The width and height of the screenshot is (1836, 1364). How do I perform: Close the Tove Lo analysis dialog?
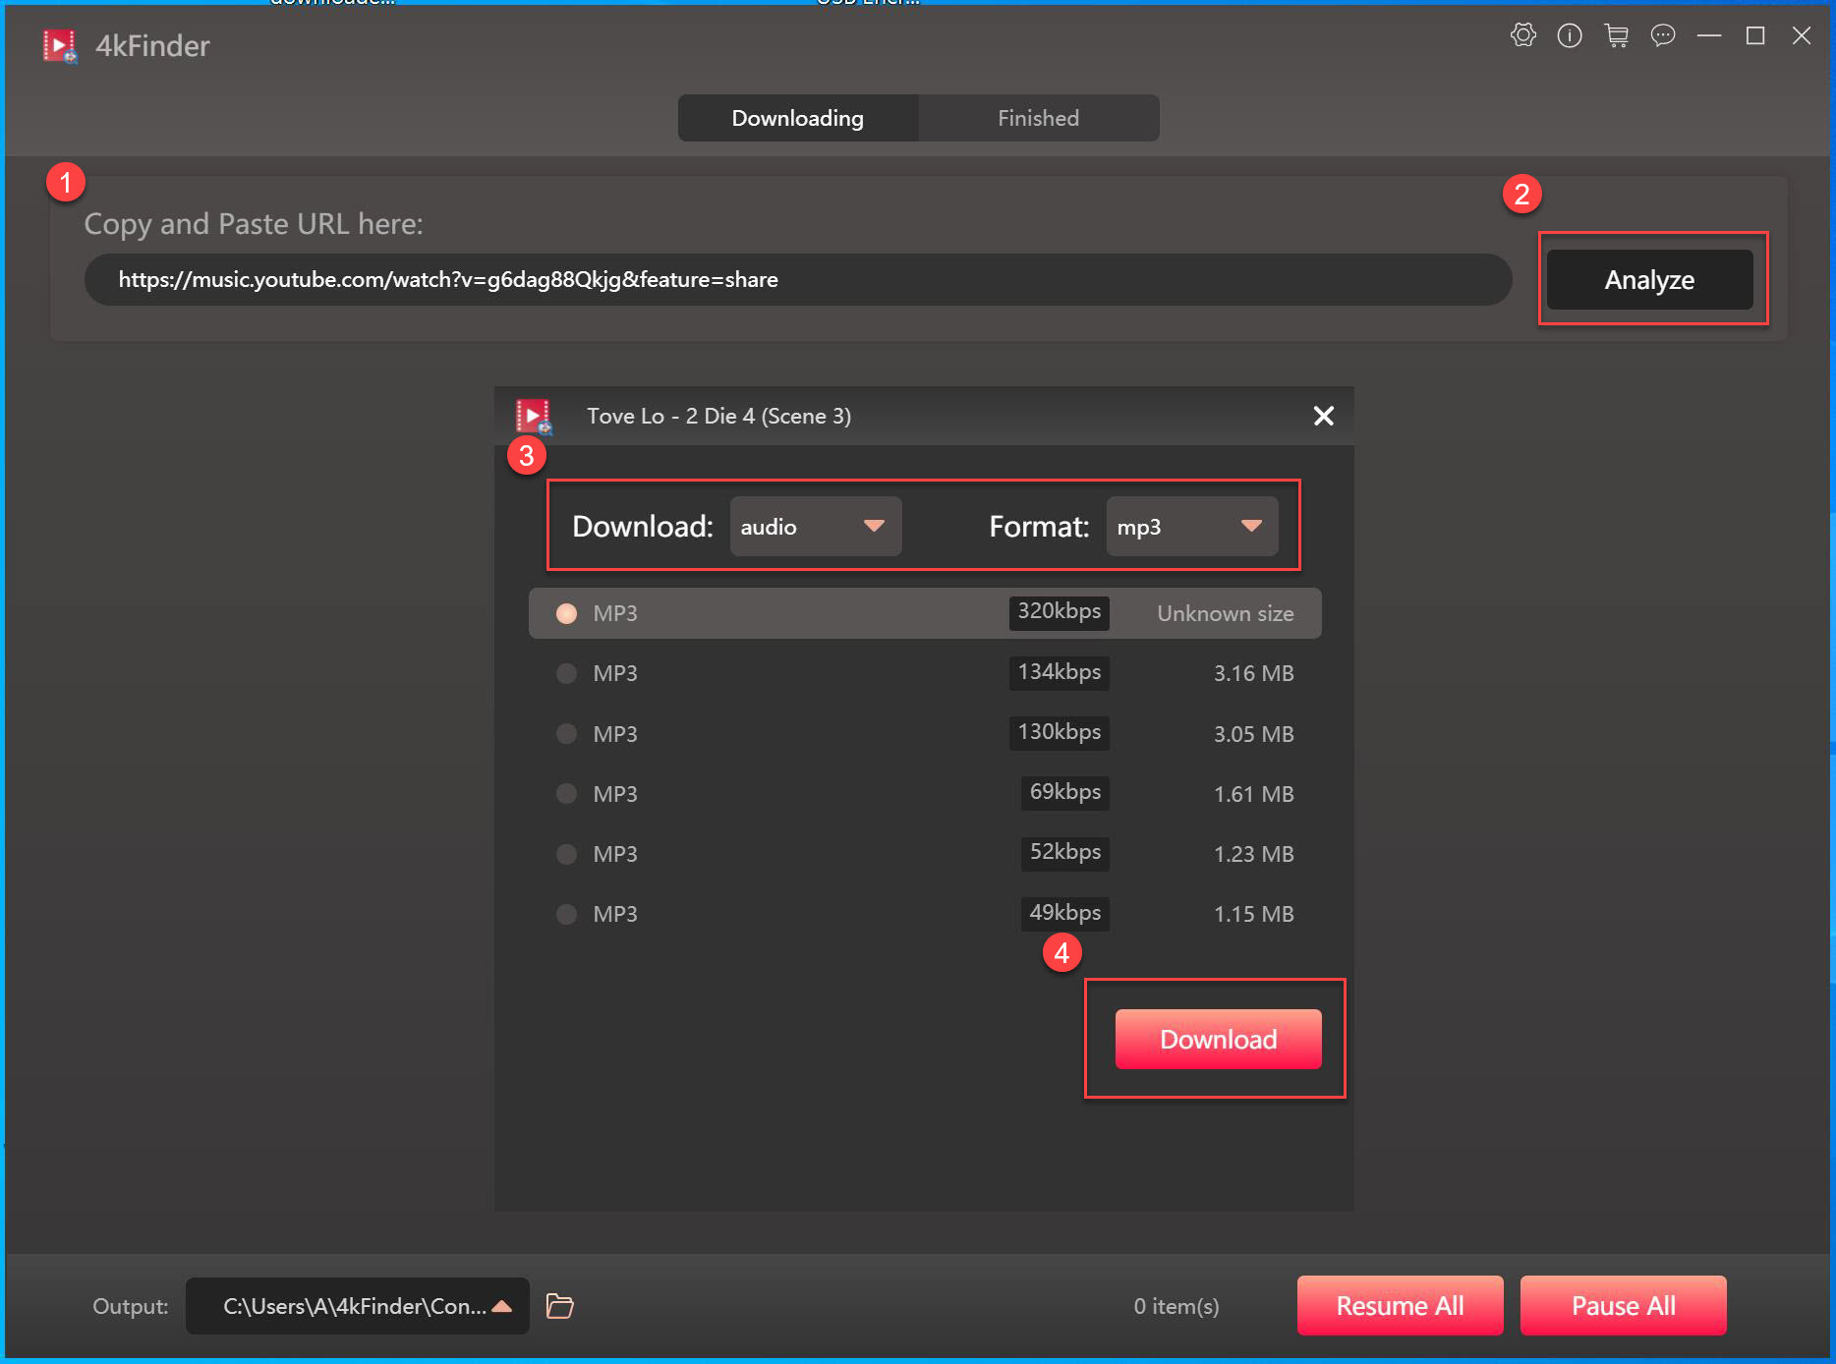[1323, 416]
